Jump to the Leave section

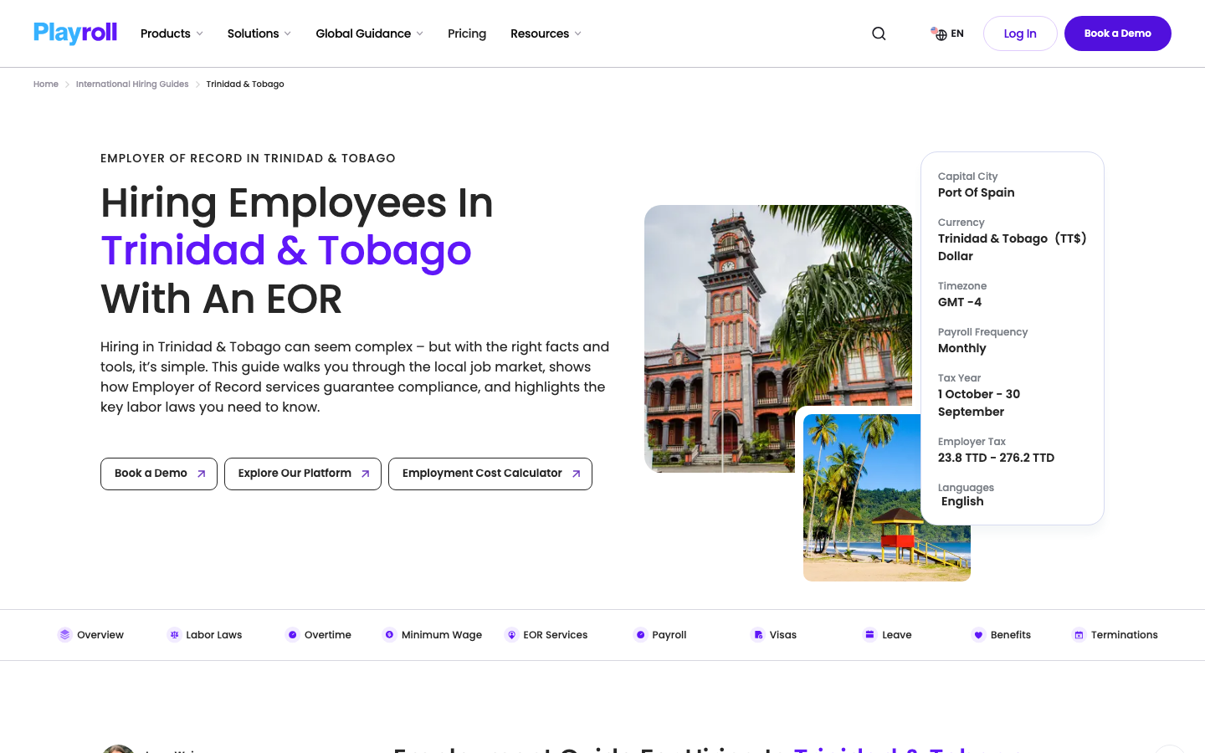coord(888,635)
